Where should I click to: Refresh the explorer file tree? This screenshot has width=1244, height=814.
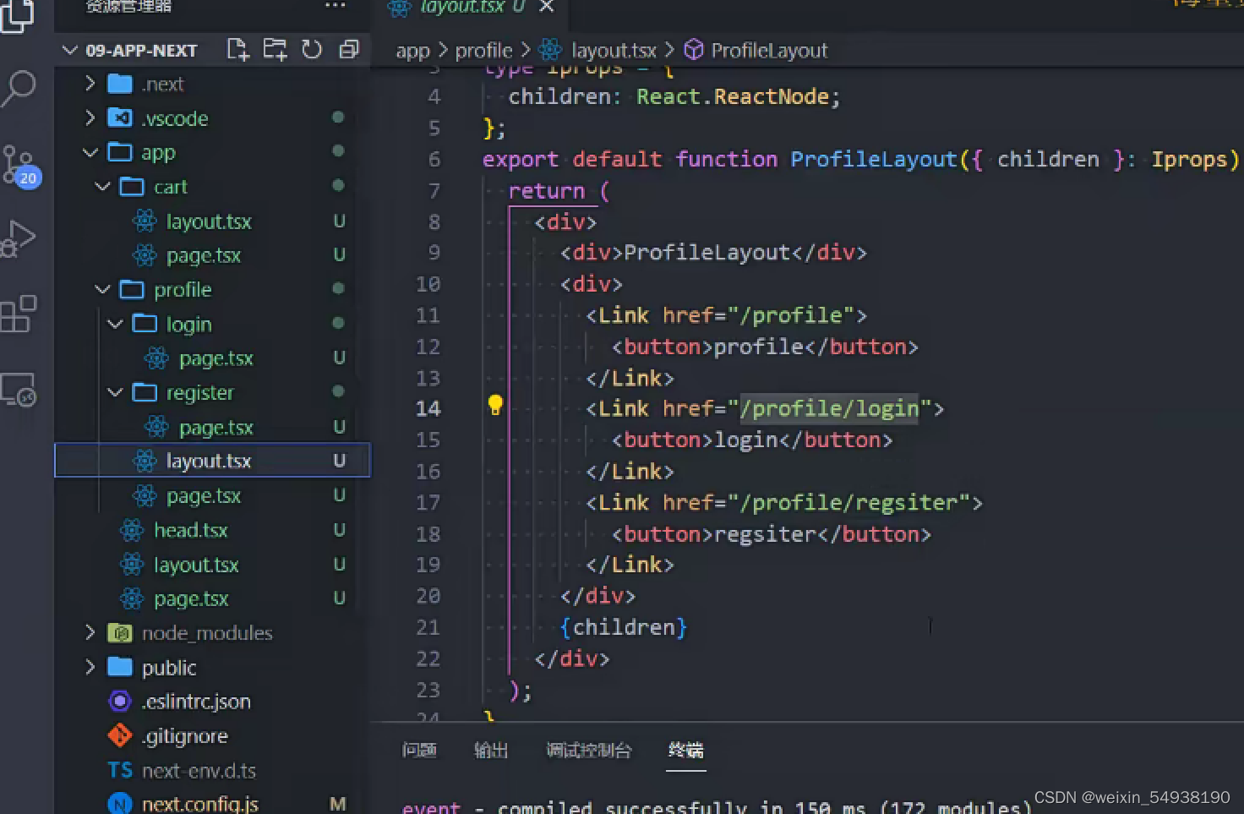click(x=312, y=50)
